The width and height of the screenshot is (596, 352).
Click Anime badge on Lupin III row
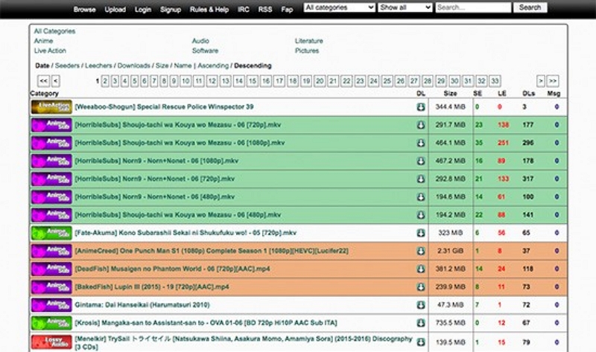51,287
